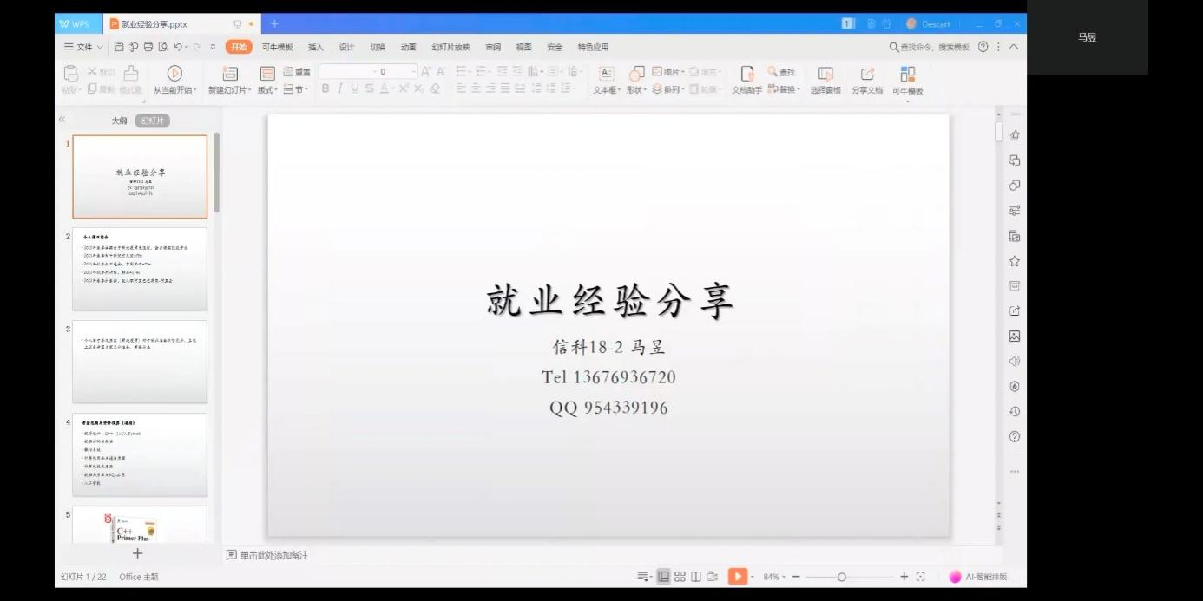
Task: Open the 设计 Design tab
Action: (x=346, y=47)
